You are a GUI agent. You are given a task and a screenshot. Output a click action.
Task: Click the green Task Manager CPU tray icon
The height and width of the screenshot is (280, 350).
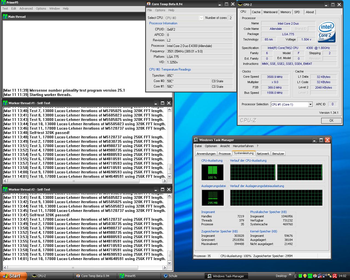(300, 276)
